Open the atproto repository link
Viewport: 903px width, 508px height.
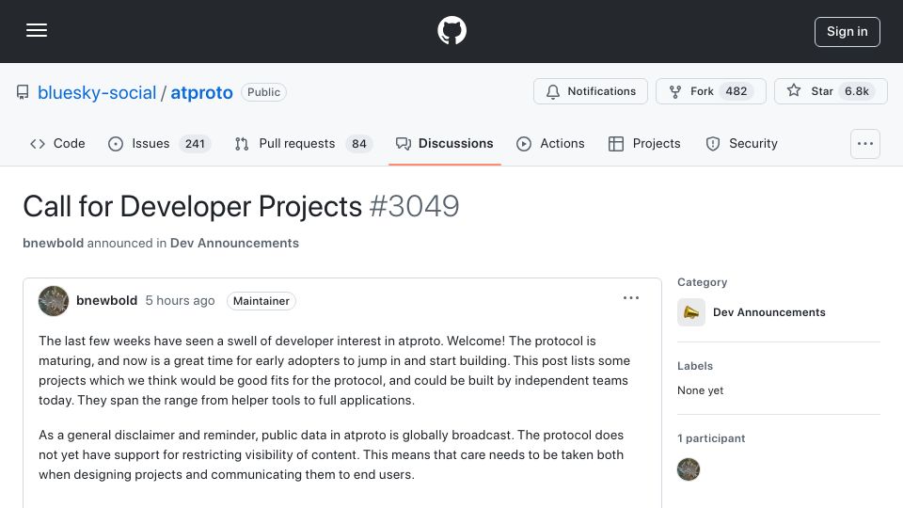[x=201, y=92]
